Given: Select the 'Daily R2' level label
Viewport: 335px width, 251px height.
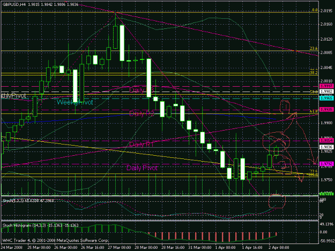Looking at the screenshot, I should [142, 113].
